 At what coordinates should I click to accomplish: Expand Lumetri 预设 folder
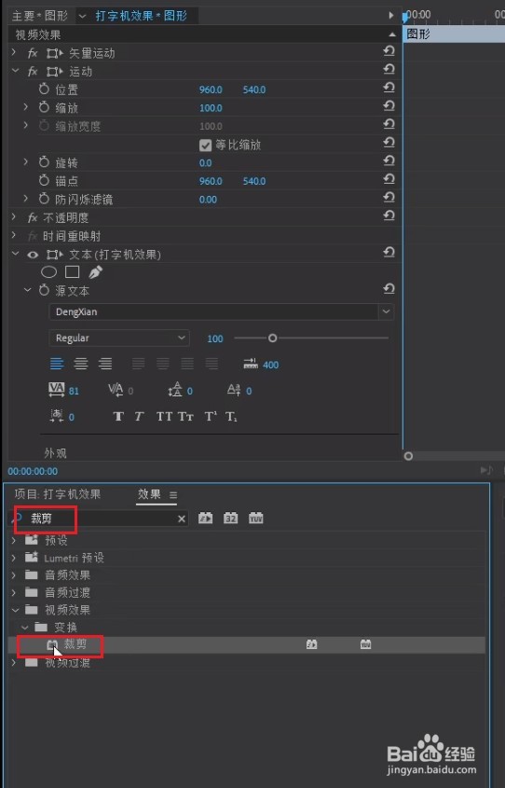pyautogui.click(x=14, y=558)
